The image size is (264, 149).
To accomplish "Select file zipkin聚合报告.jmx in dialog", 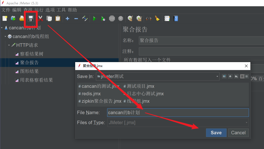I will [100, 101].
